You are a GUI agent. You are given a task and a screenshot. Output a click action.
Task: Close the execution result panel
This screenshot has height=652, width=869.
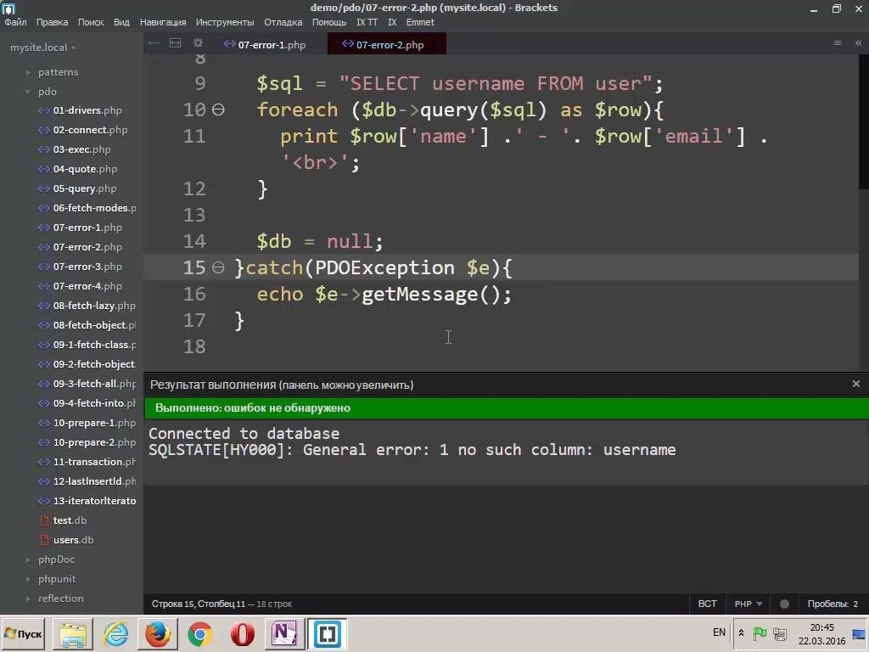(x=855, y=384)
